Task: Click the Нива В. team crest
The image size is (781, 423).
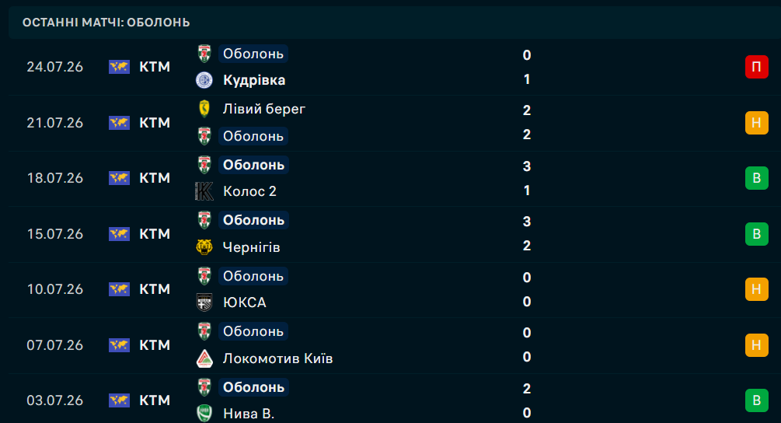Action: click(x=204, y=414)
